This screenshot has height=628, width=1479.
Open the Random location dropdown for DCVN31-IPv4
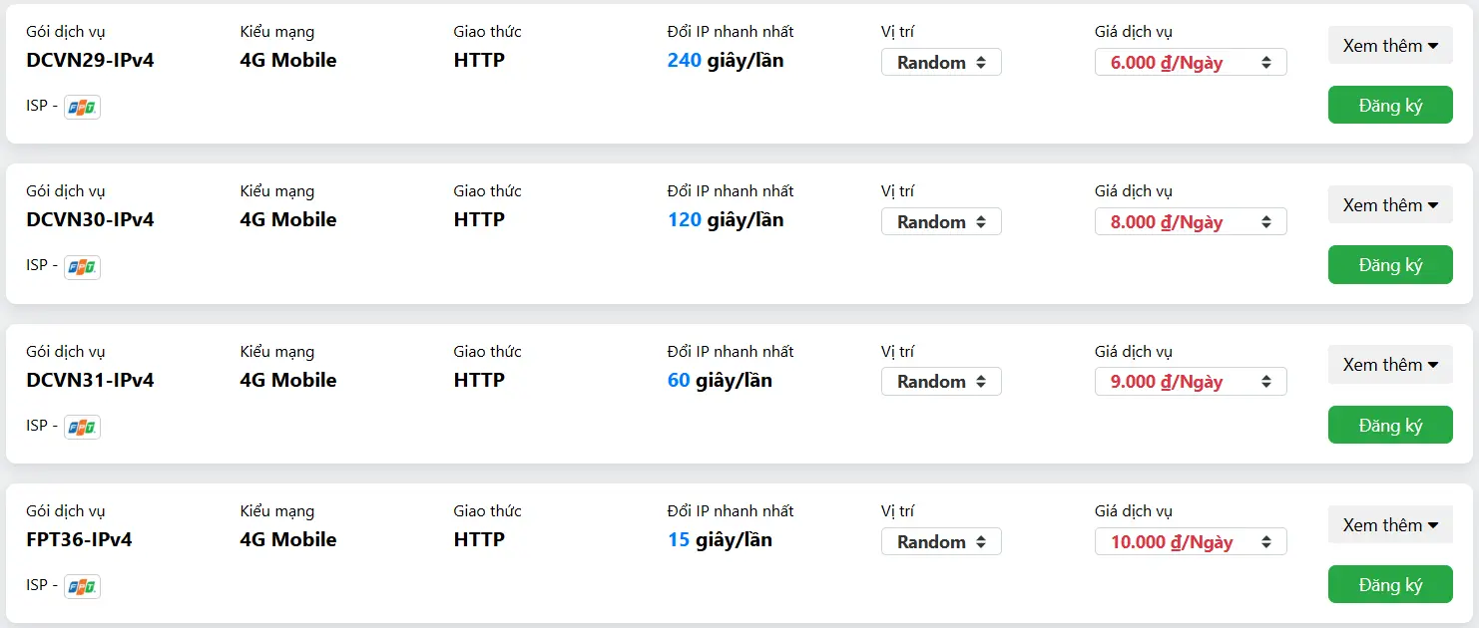pyautogui.click(x=940, y=381)
